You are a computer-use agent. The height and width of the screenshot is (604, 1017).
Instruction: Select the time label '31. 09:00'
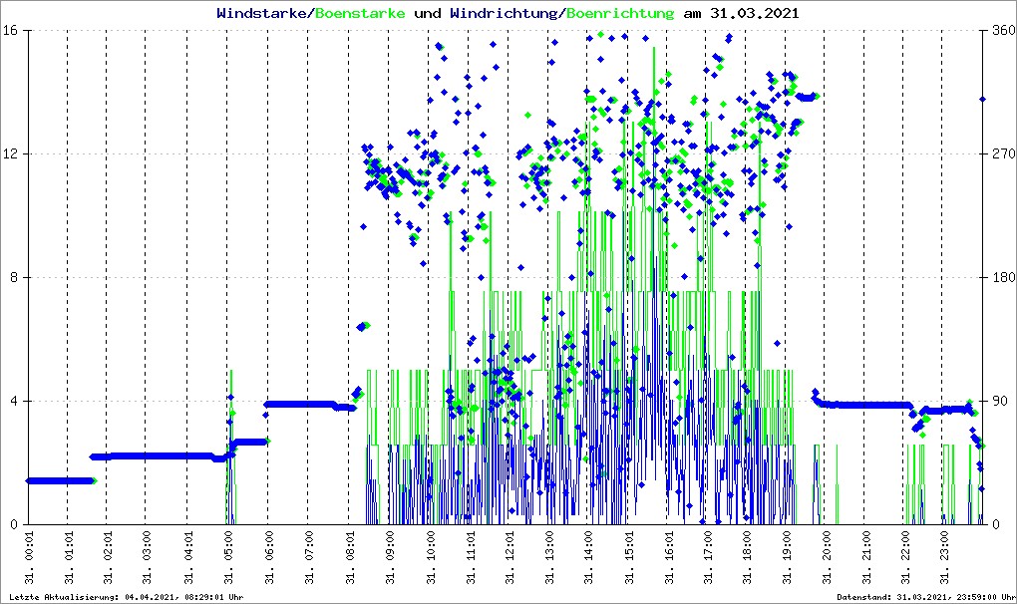click(390, 557)
